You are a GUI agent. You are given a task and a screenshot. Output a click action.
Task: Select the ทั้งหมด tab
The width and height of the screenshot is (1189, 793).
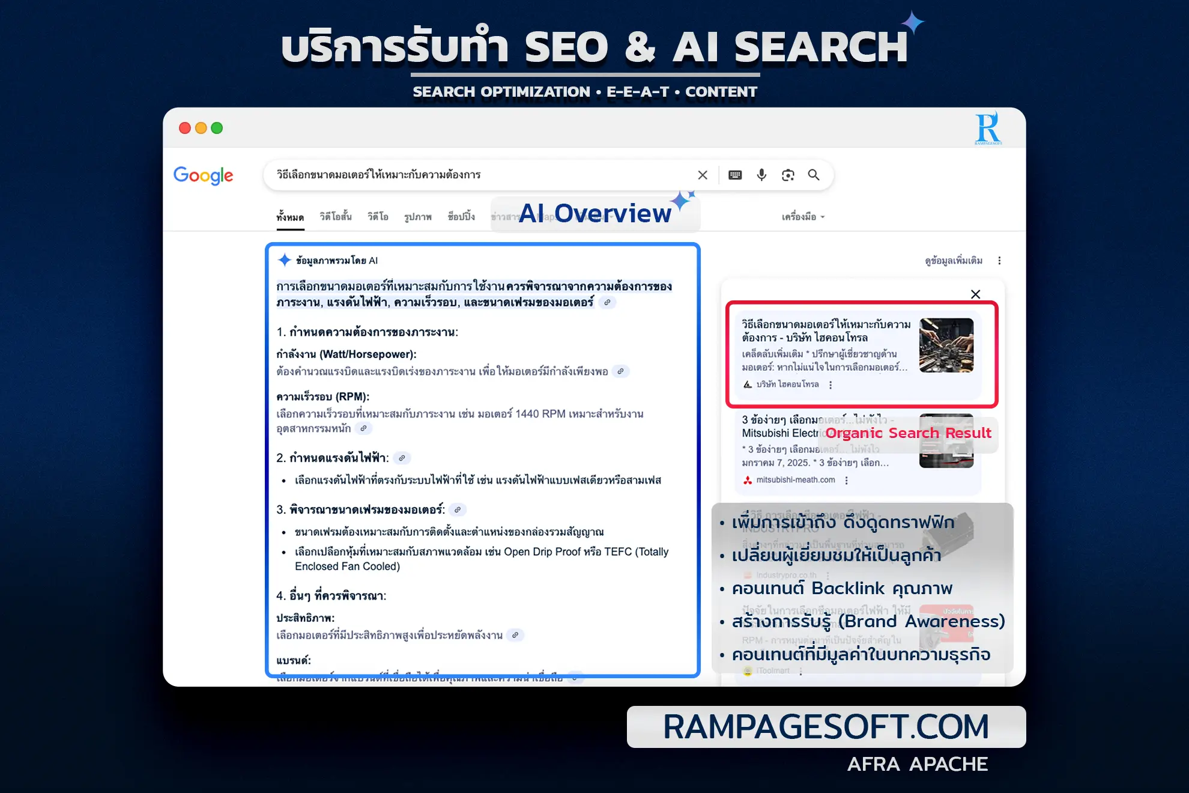click(x=290, y=217)
